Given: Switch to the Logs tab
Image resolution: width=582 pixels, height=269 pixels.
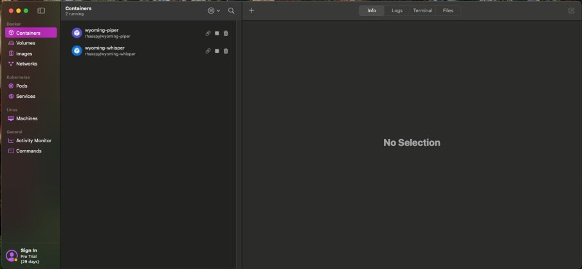Looking at the screenshot, I should click(397, 11).
